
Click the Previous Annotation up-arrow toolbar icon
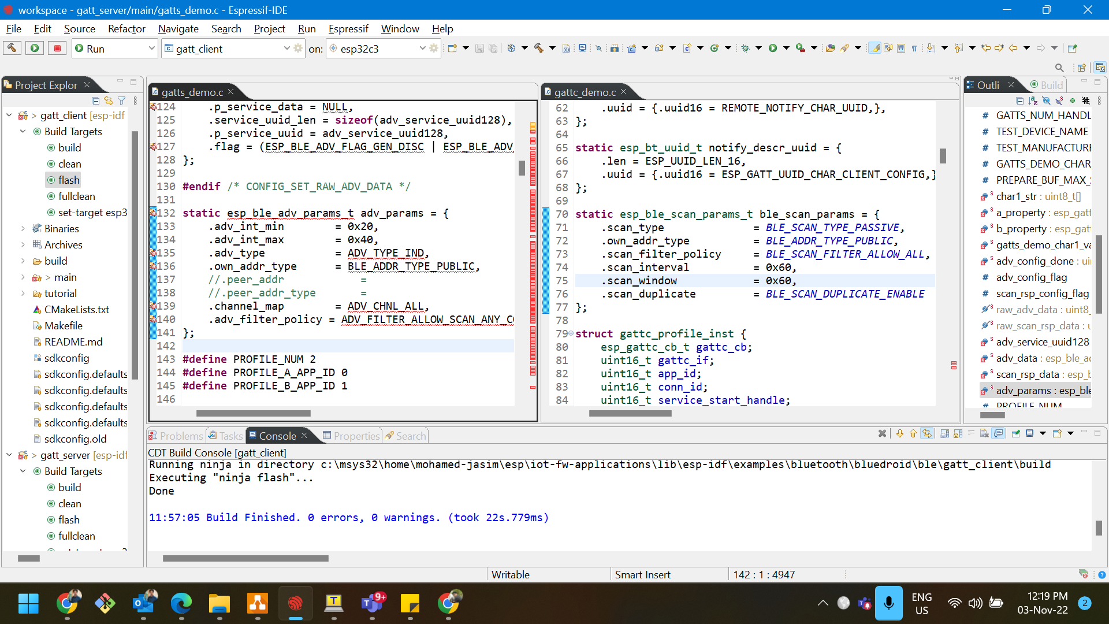(x=958, y=49)
